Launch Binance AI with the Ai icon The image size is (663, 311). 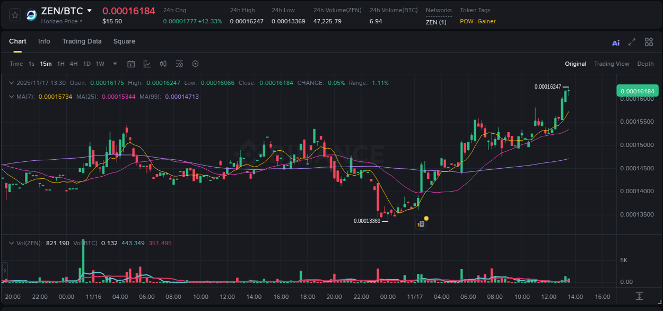tap(616, 42)
